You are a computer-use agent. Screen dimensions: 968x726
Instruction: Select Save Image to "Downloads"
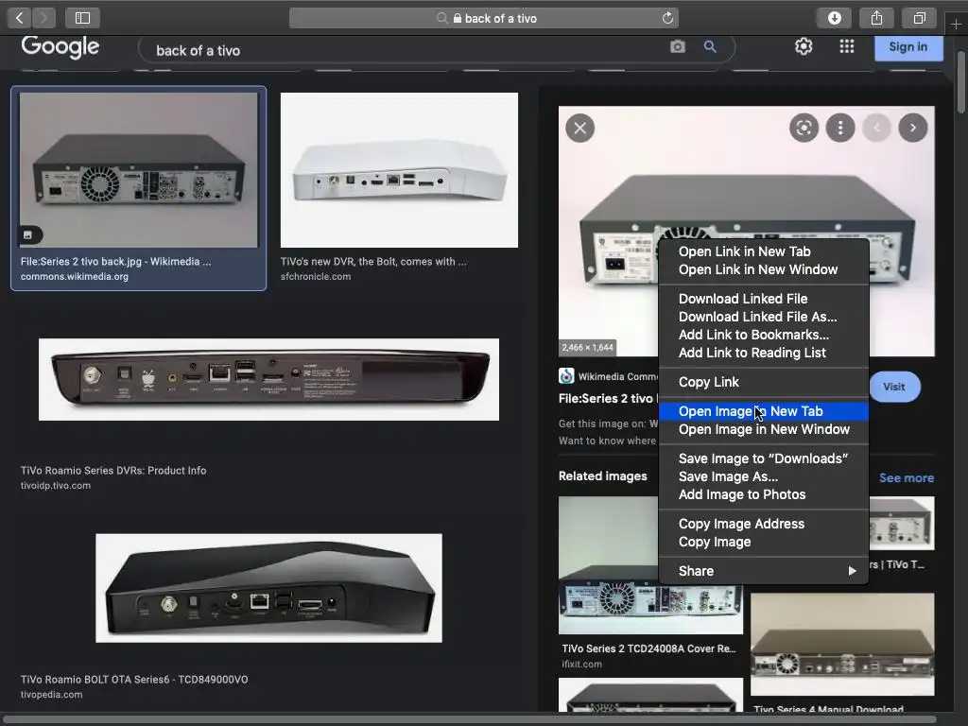(764, 458)
